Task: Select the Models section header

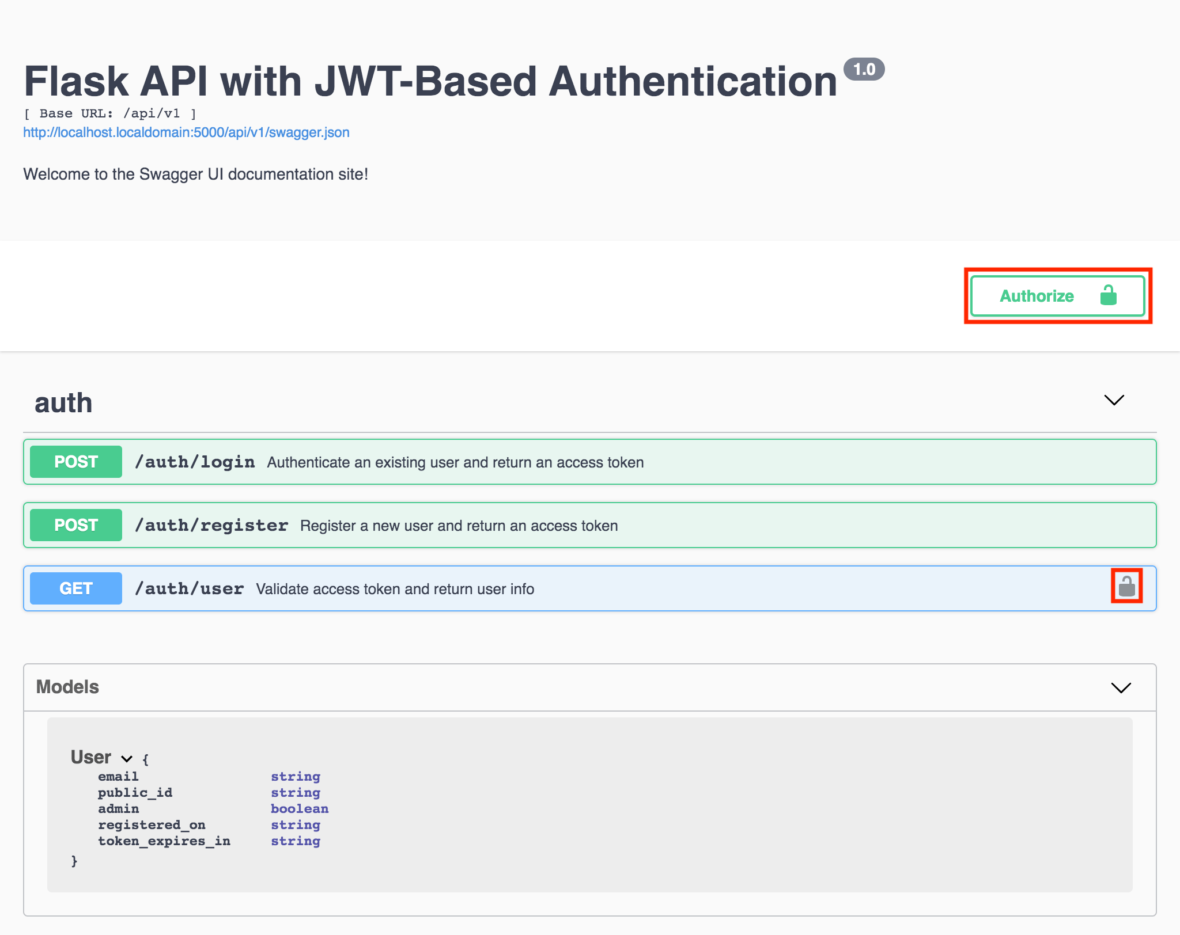Action: click(x=67, y=687)
